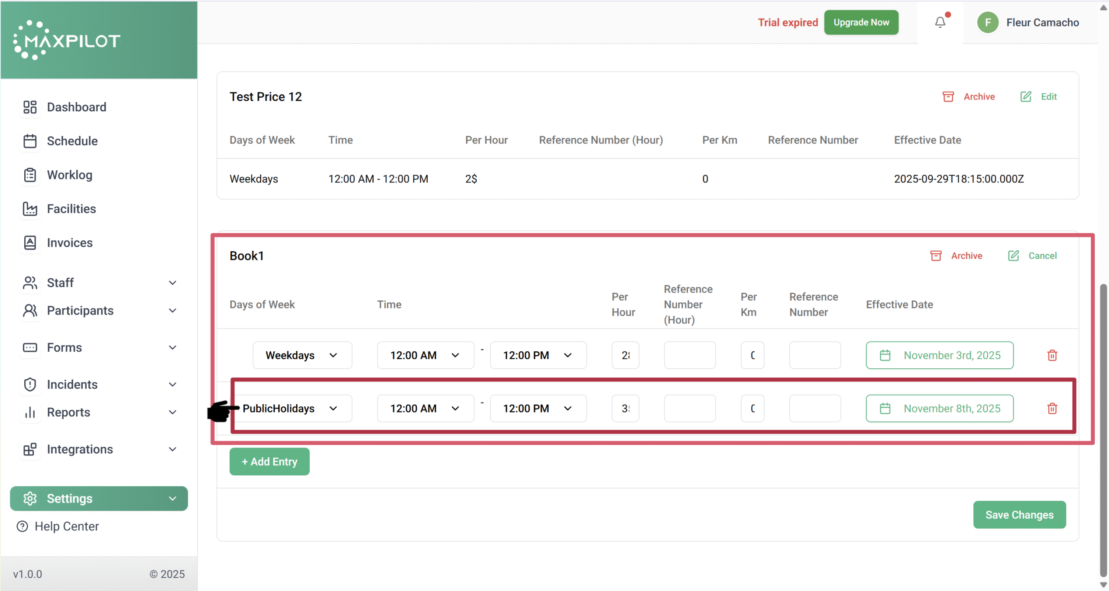Click the MaxPilot logo
This screenshot has width=1109, height=591.
point(67,40)
